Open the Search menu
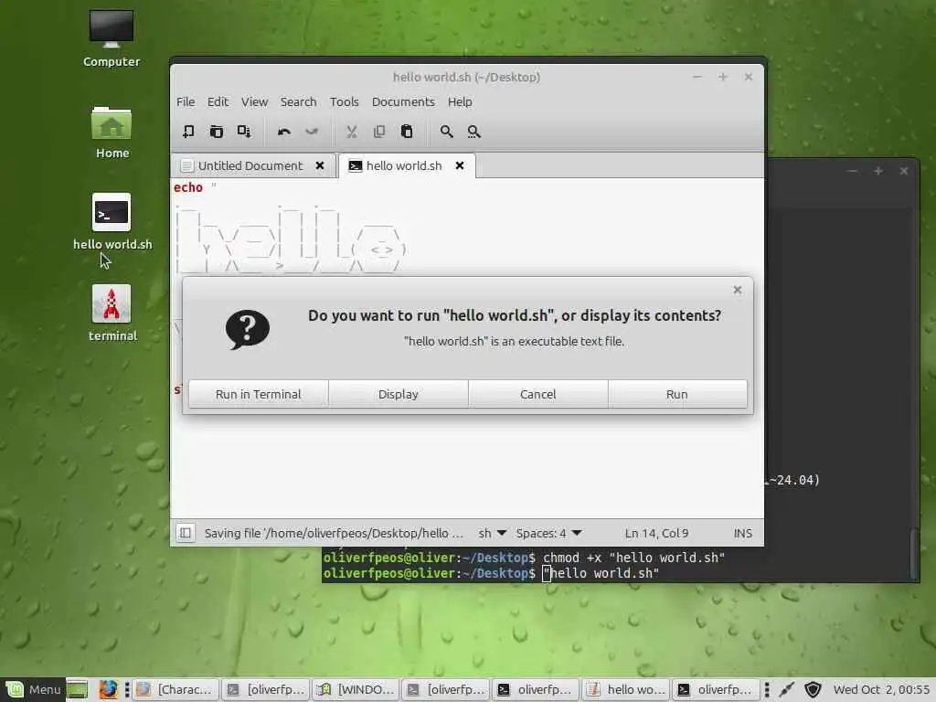The height and width of the screenshot is (702, 936). (x=299, y=102)
